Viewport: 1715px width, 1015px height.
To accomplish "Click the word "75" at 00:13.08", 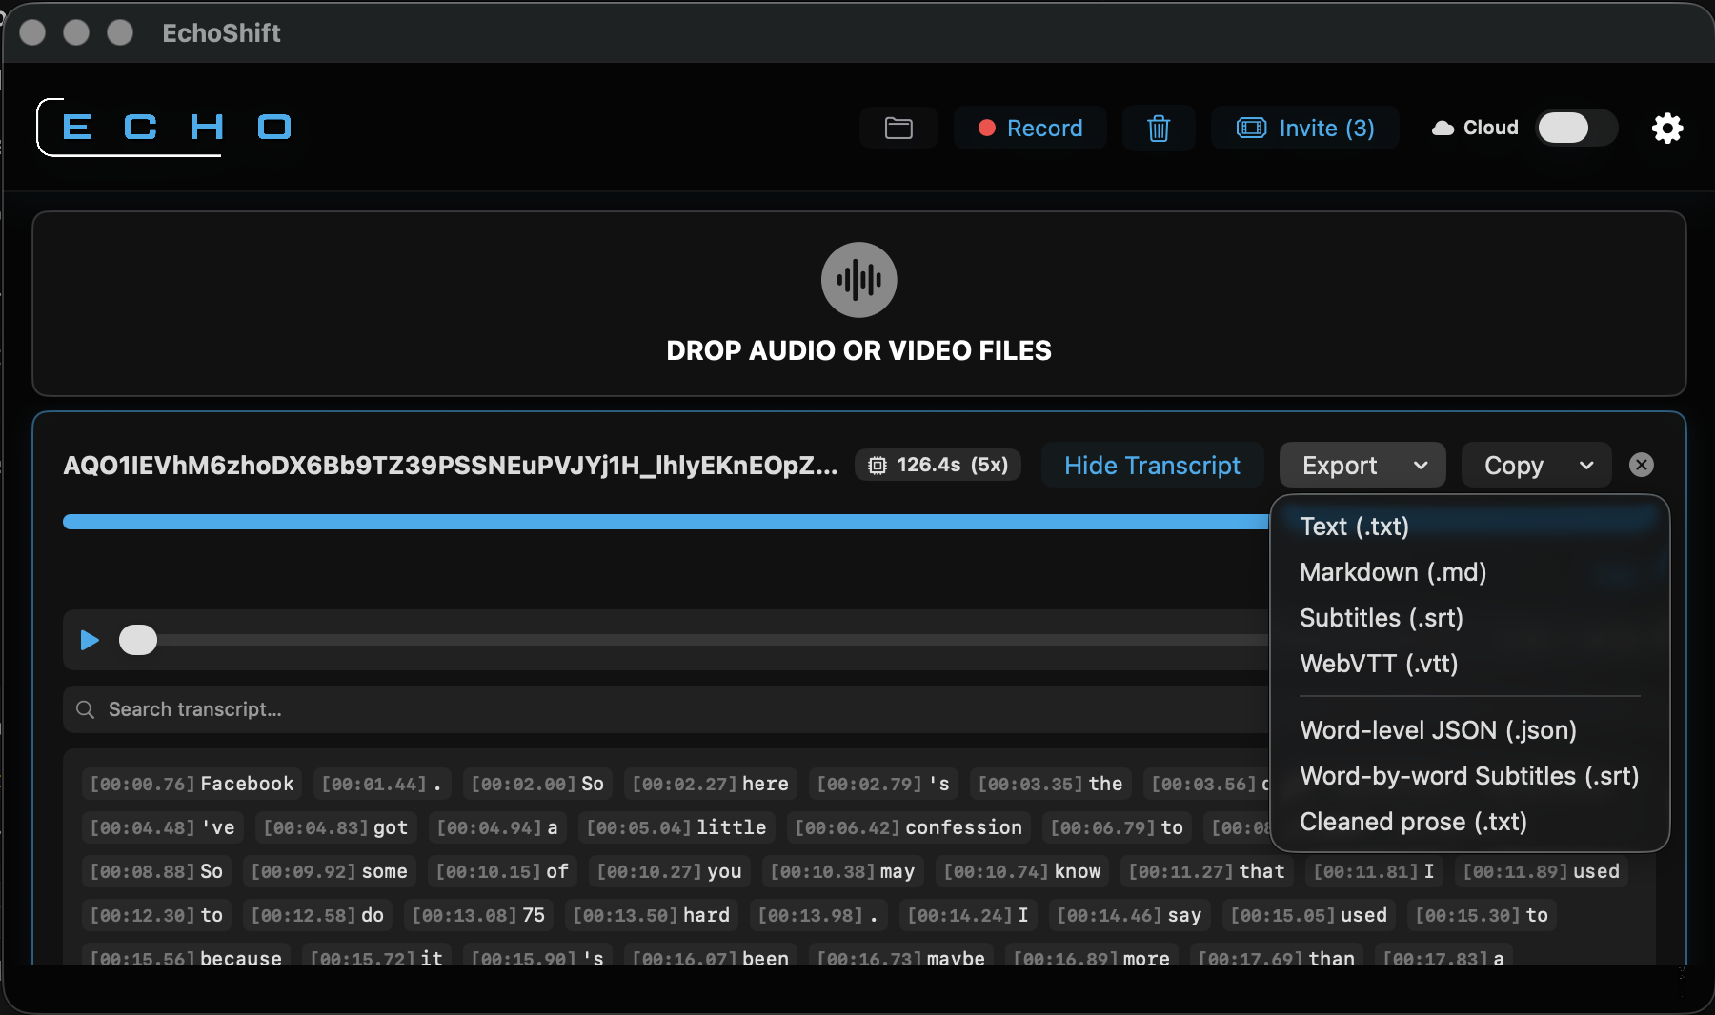I will [x=478, y=915].
